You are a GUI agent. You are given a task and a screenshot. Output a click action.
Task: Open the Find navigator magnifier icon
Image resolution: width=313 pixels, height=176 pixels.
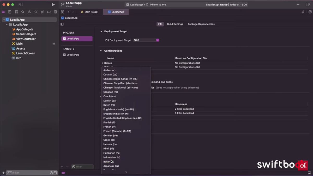click(23, 12)
